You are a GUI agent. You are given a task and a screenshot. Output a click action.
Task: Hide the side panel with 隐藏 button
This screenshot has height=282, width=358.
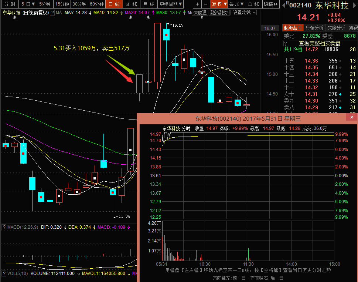pyautogui.click(x=271, y=4)
